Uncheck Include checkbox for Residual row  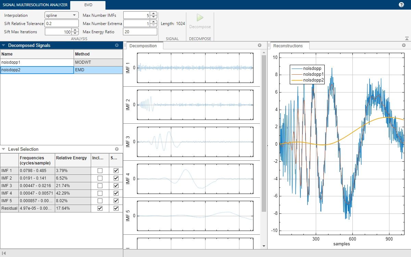[x=100, y=208]
